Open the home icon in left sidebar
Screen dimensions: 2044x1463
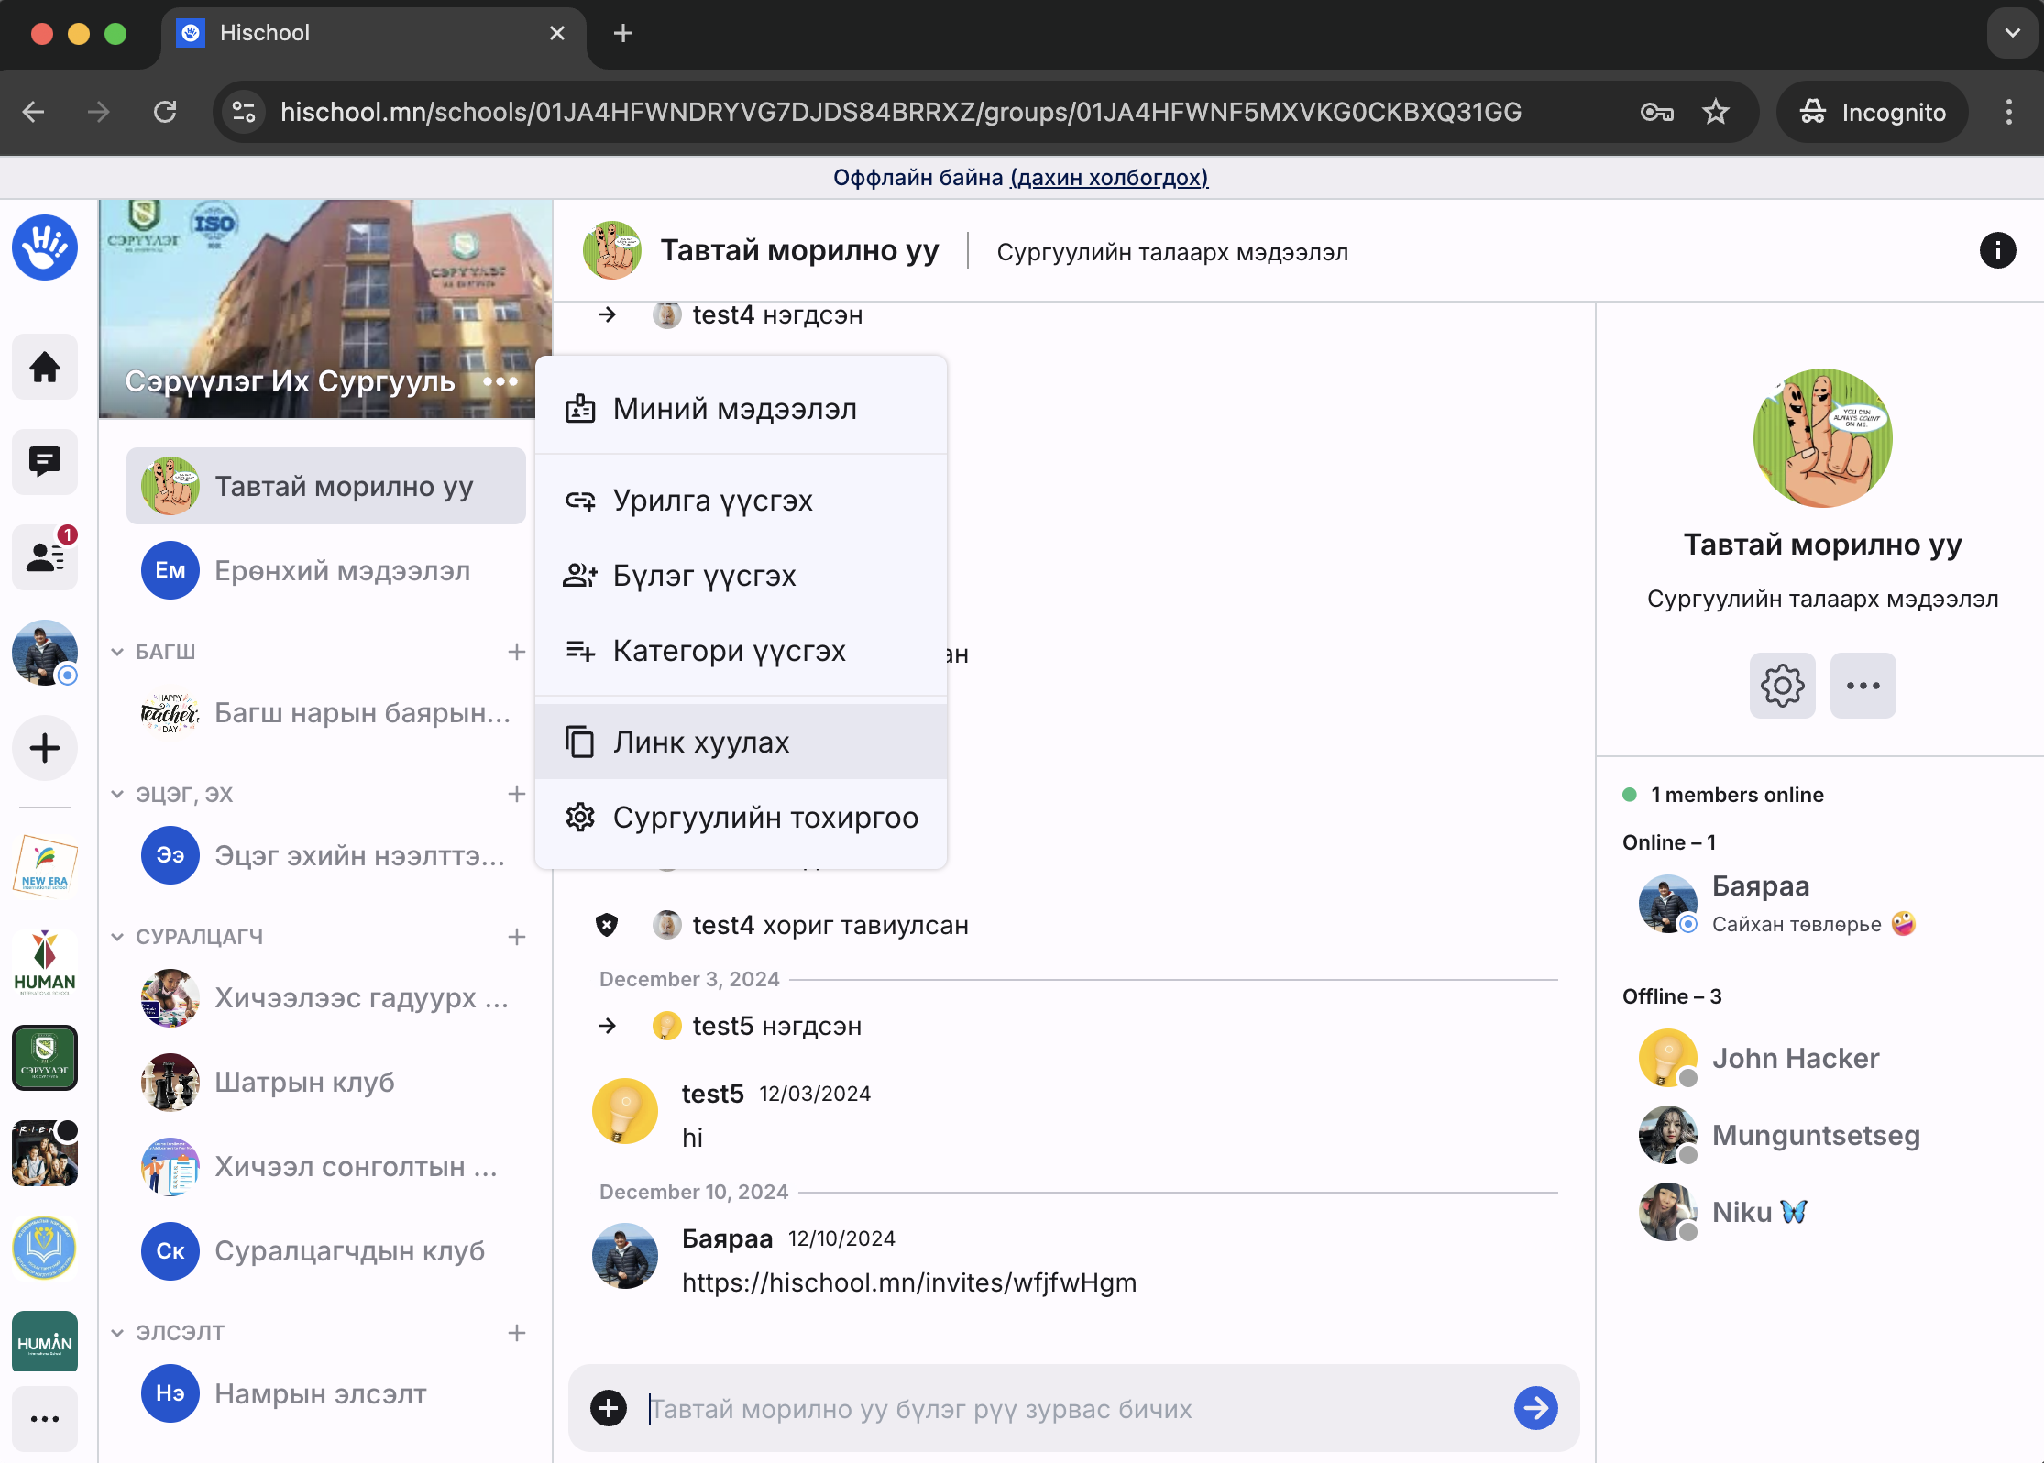[44, 368]
